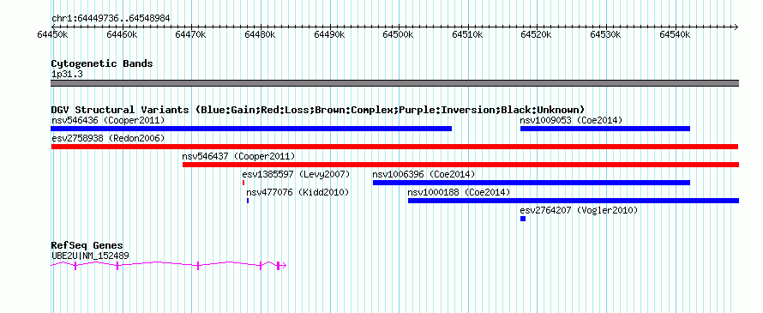Select the nsv1009053 (Coe2014) blue variant bar
763x313 pixels.
point(605,129)
